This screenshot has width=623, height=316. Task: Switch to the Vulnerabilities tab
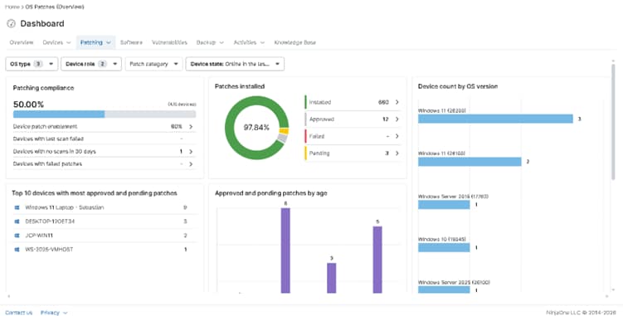pyautogui.click(x=170, y=42)
